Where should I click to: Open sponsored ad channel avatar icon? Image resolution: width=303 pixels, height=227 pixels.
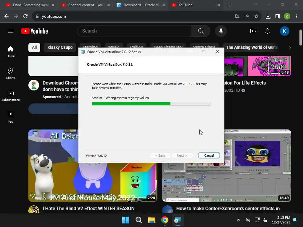[34, 85]
